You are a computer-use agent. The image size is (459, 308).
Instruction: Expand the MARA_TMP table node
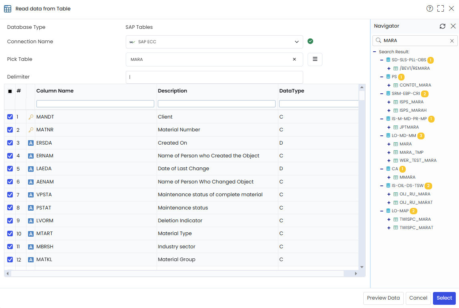pyautogui.click(x=389, y=152)
